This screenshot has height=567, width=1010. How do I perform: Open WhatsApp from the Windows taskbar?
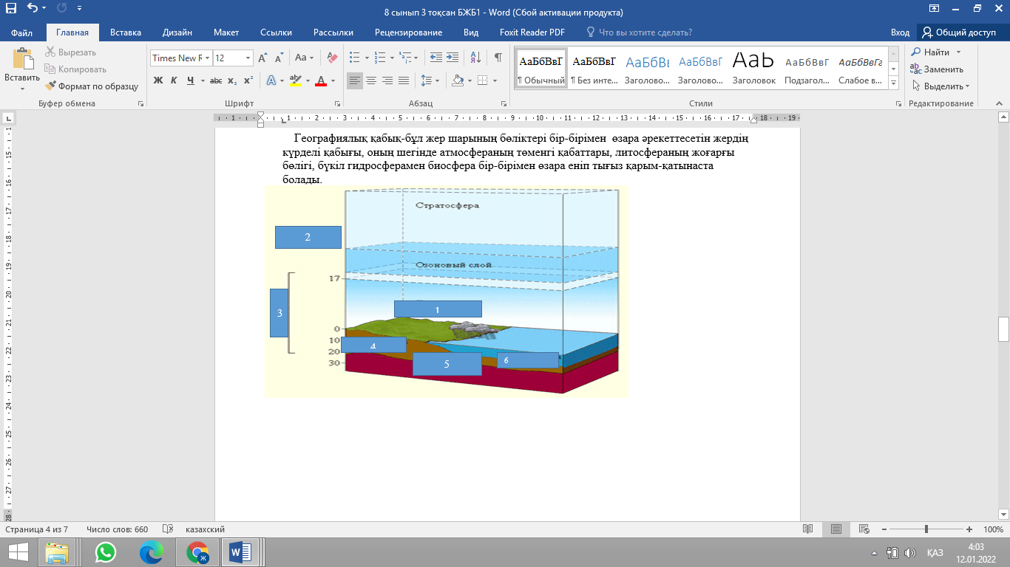(x=106, y=552)
